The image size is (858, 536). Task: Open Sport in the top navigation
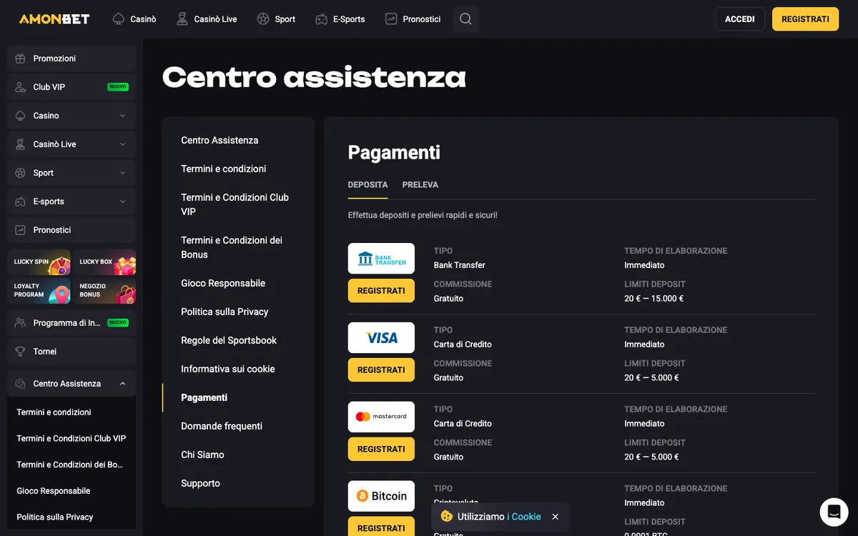(x=276, y=19)
